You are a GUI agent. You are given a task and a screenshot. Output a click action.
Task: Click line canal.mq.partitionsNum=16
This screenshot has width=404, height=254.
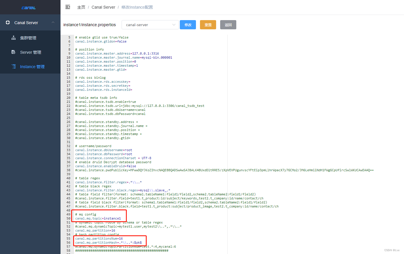[x=99, y=238]
